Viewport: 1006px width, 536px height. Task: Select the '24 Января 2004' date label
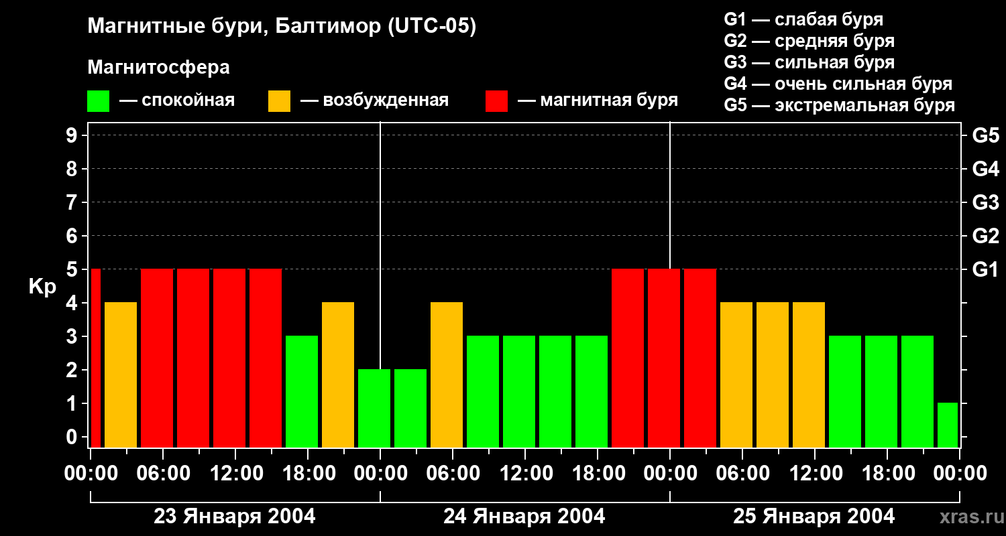524,517
